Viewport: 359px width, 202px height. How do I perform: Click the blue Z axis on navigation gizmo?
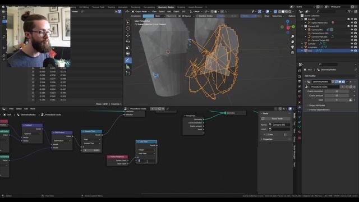pos(288,21)
